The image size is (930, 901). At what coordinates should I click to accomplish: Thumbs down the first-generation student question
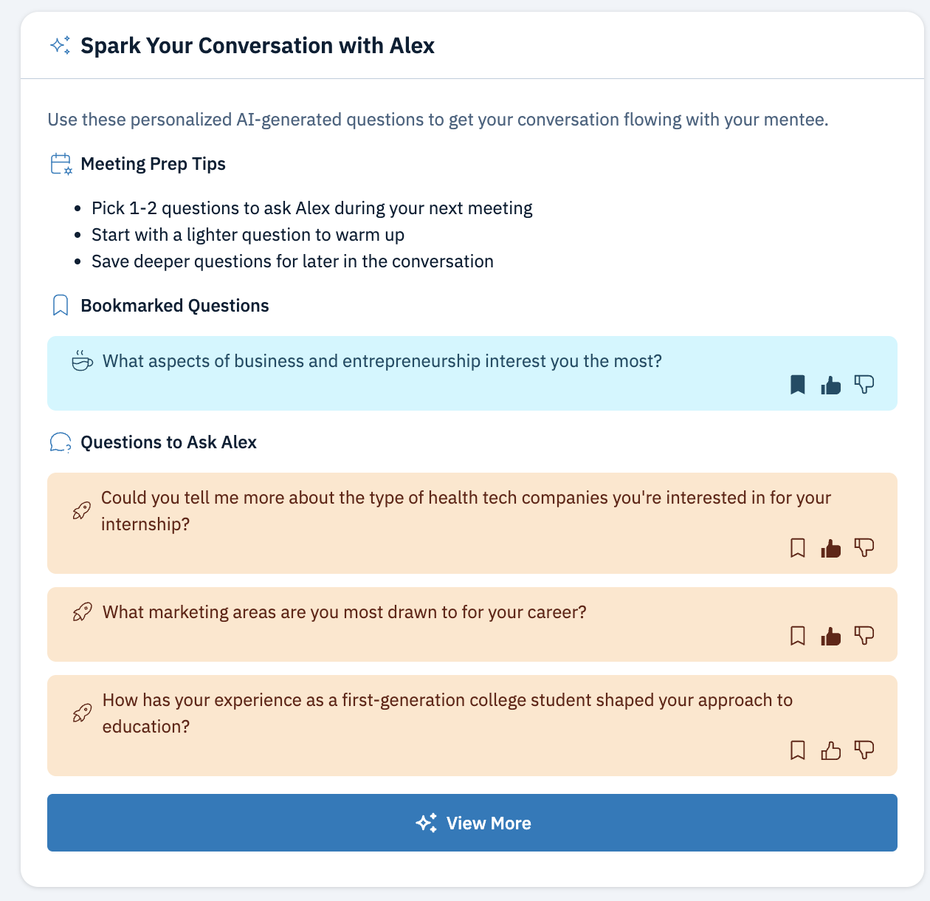864,750
